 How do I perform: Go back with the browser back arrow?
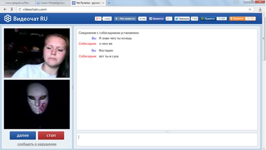[x=5, y=9]
